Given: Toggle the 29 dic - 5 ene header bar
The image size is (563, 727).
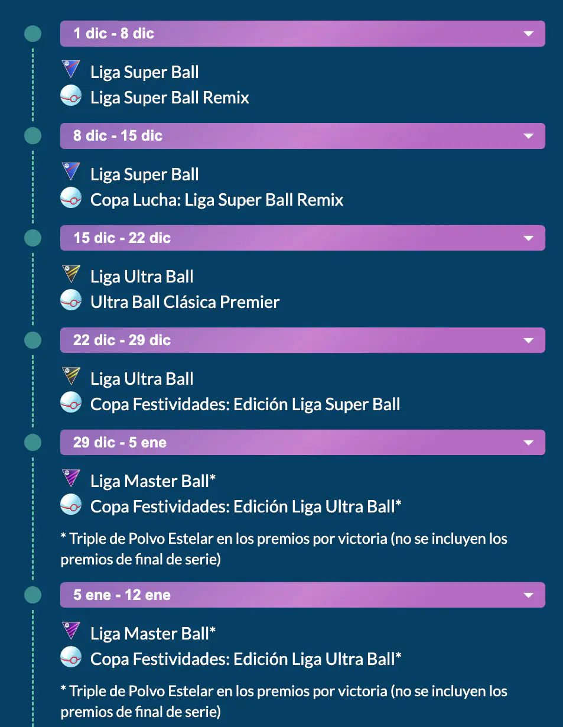Looking at the screenshot, I should point(302,443).
